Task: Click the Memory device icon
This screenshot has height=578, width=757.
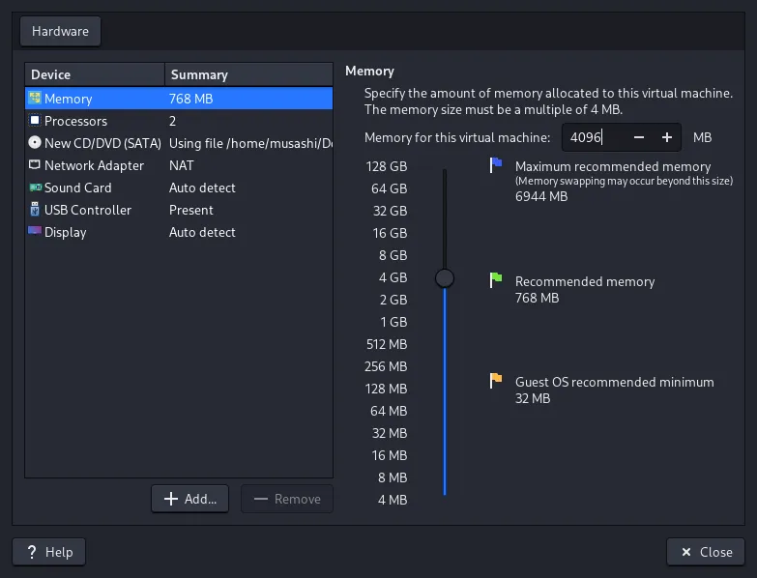Action: pyautogui.click(x=35, y=99)
